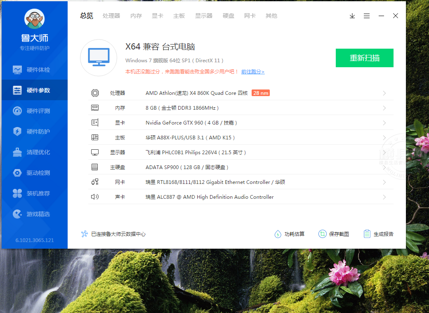Click the 声卡 speaker icon

click(95, 197)
